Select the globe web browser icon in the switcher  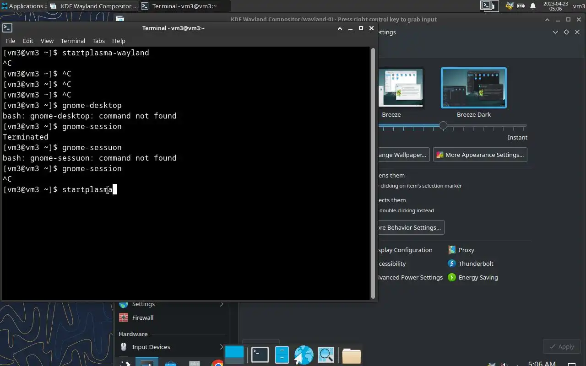click(x=304, y=355)
